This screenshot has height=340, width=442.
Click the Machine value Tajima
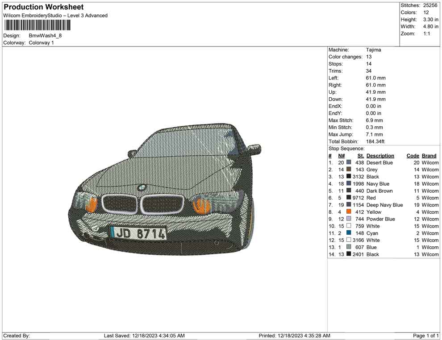pyautogui.click(x=374, y=50)
